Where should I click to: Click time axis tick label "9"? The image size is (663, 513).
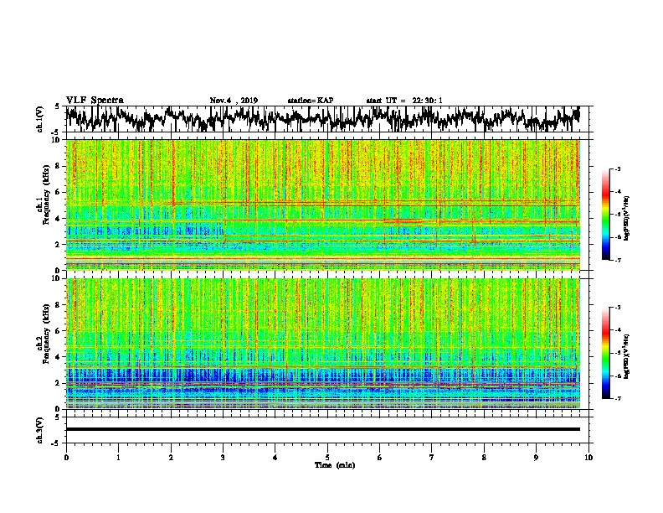click(x=536, y=458)
